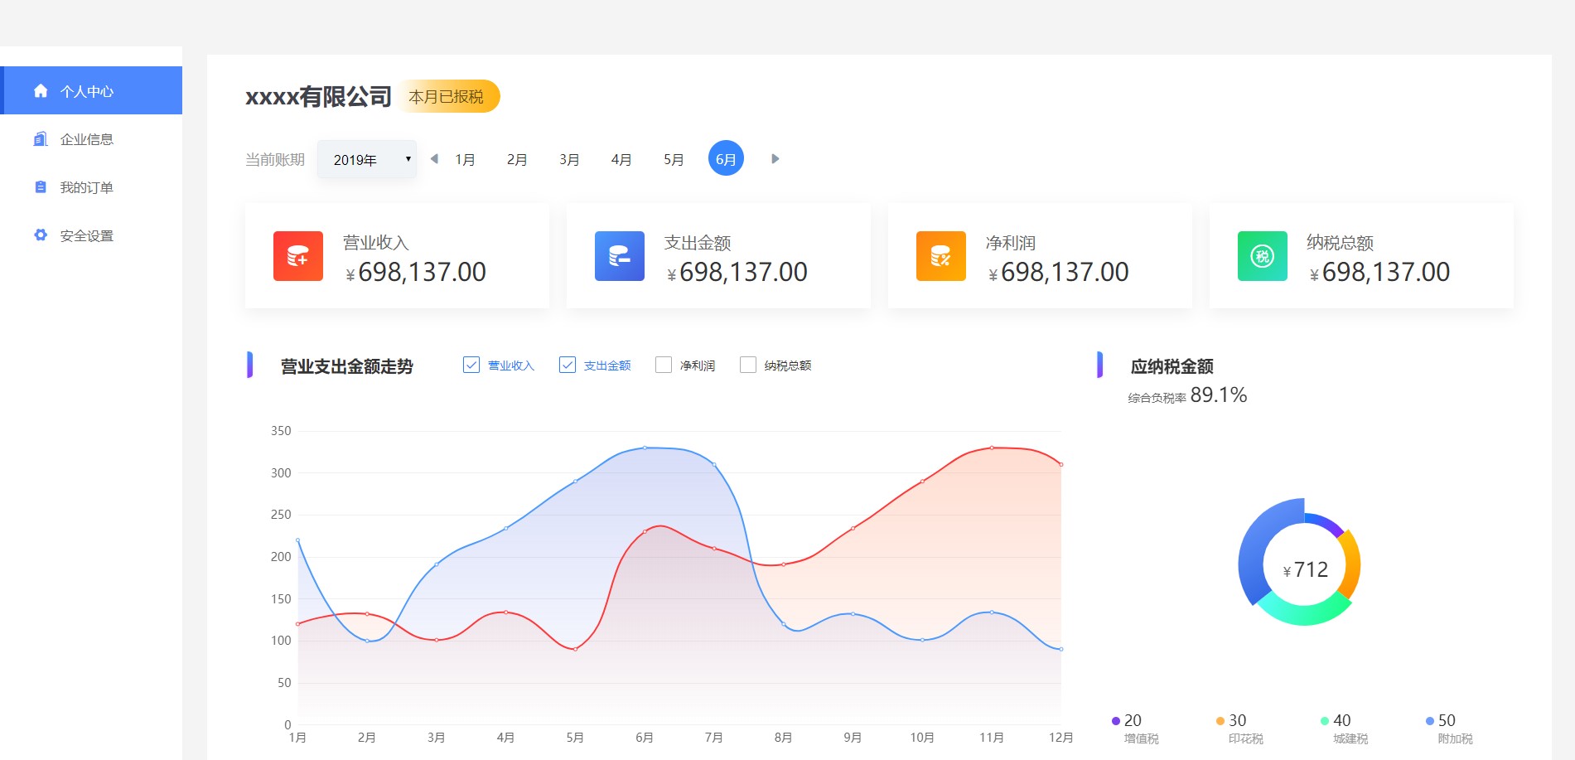The height and width of the screenshot is (760, 1575).
Task: Click the right arrow after 6月
Action: pyautogui.click(x=775, y=158)
